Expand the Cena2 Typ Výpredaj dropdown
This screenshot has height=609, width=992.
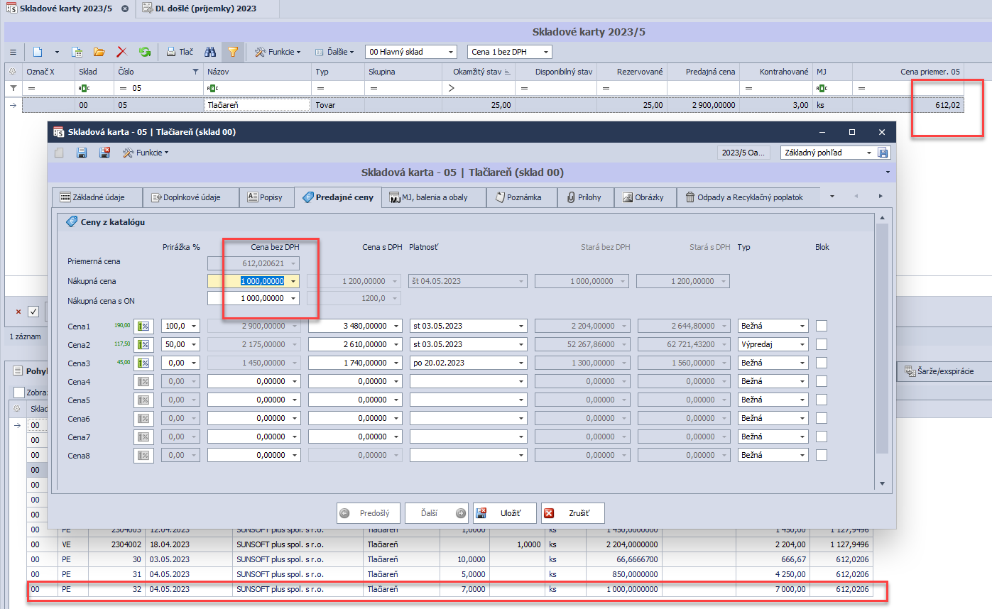(803, 344)
